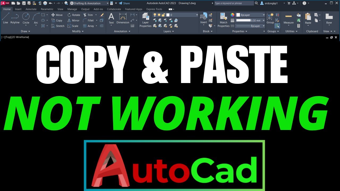
Task: Switch to the Manage ribbon tab
Action: pos(72,9)
